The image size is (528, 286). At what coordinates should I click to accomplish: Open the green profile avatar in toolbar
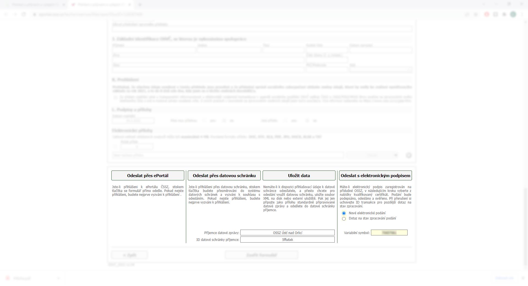click(513, 14)
